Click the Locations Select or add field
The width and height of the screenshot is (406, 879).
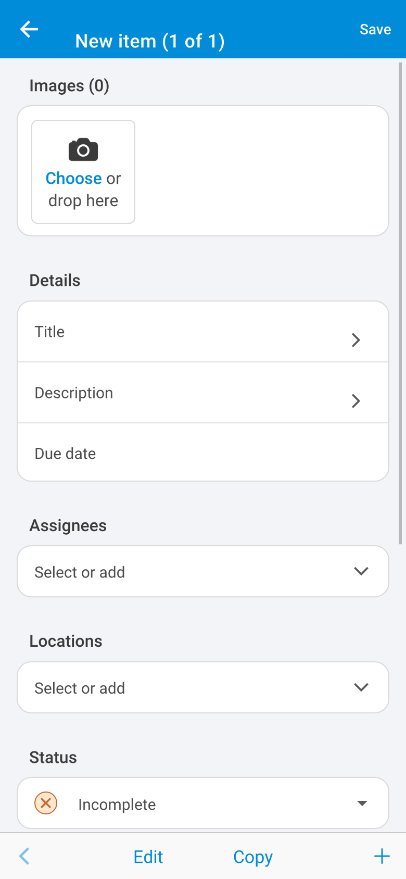[203, 687]
